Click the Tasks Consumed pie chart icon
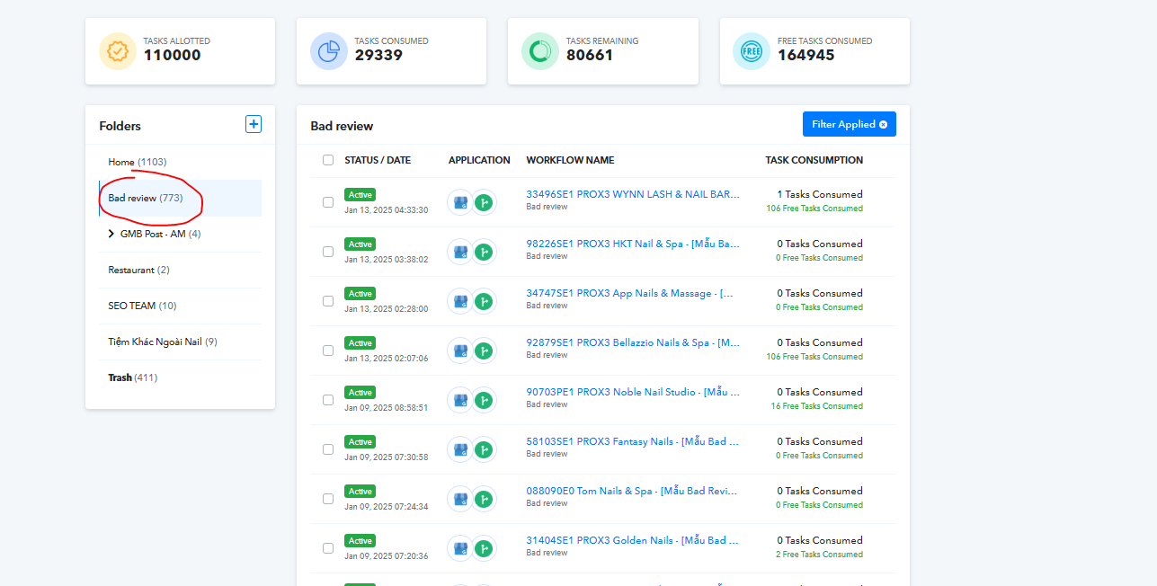 click(x=329, y=51)
